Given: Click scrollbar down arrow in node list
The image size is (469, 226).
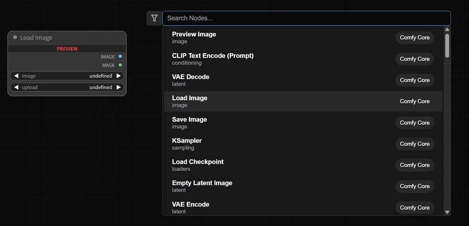Looking at the screenshot, I should (447, 212).
